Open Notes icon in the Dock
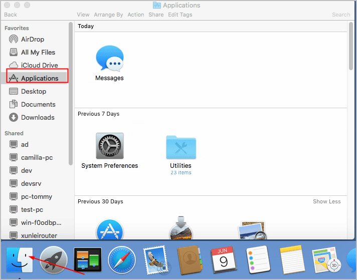 point(292,260)
